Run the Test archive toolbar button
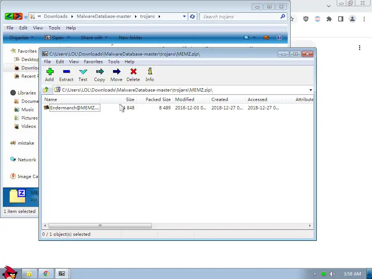The width and height of the screenshot is (372, 279). 83,75
